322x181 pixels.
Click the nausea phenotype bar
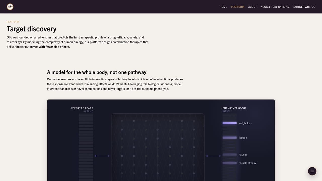click(x=230, y=155)
